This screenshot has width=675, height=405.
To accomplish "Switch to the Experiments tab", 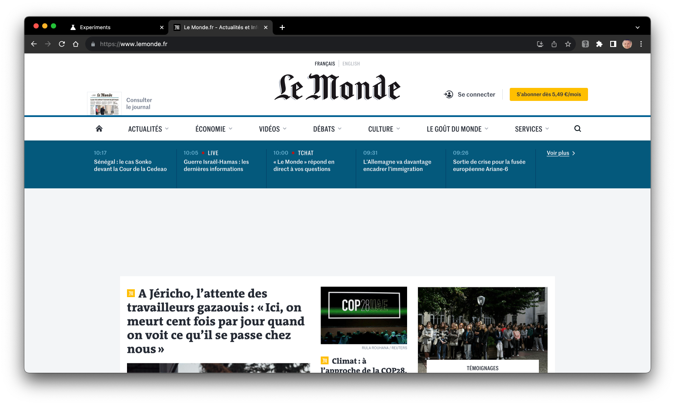I will coord(95,27).
